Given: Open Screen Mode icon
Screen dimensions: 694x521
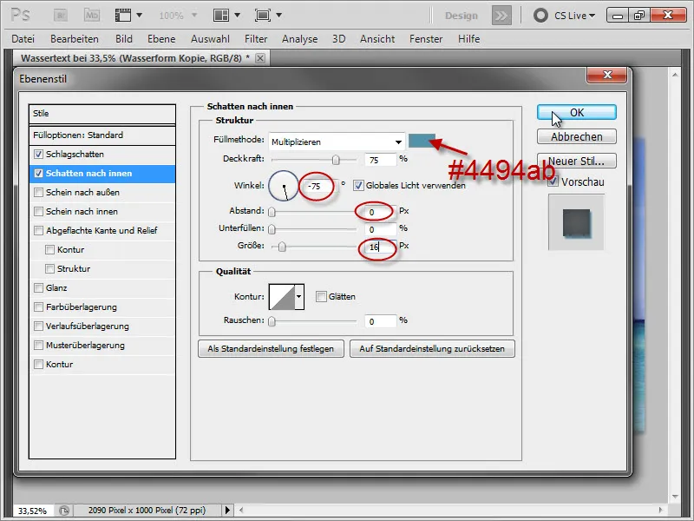Looking at the screenshot, I should [263, 16].
